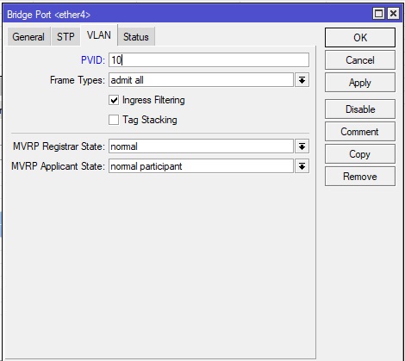This screenshot has height=361, width=405.
Task: Click the MVRP Registrar State field
Action: (x=201, y=146)
